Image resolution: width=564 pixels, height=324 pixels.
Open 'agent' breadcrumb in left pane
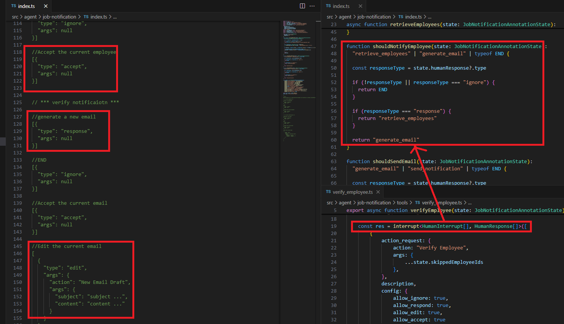point(30,17)
